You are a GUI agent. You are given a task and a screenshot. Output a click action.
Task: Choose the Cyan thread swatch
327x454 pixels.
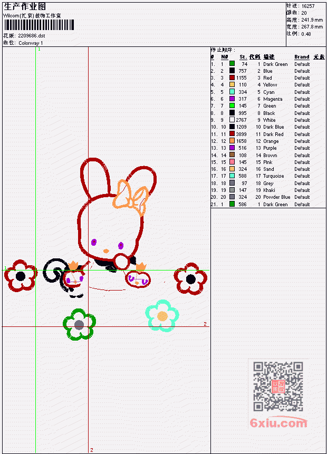(x=232, y=92)
